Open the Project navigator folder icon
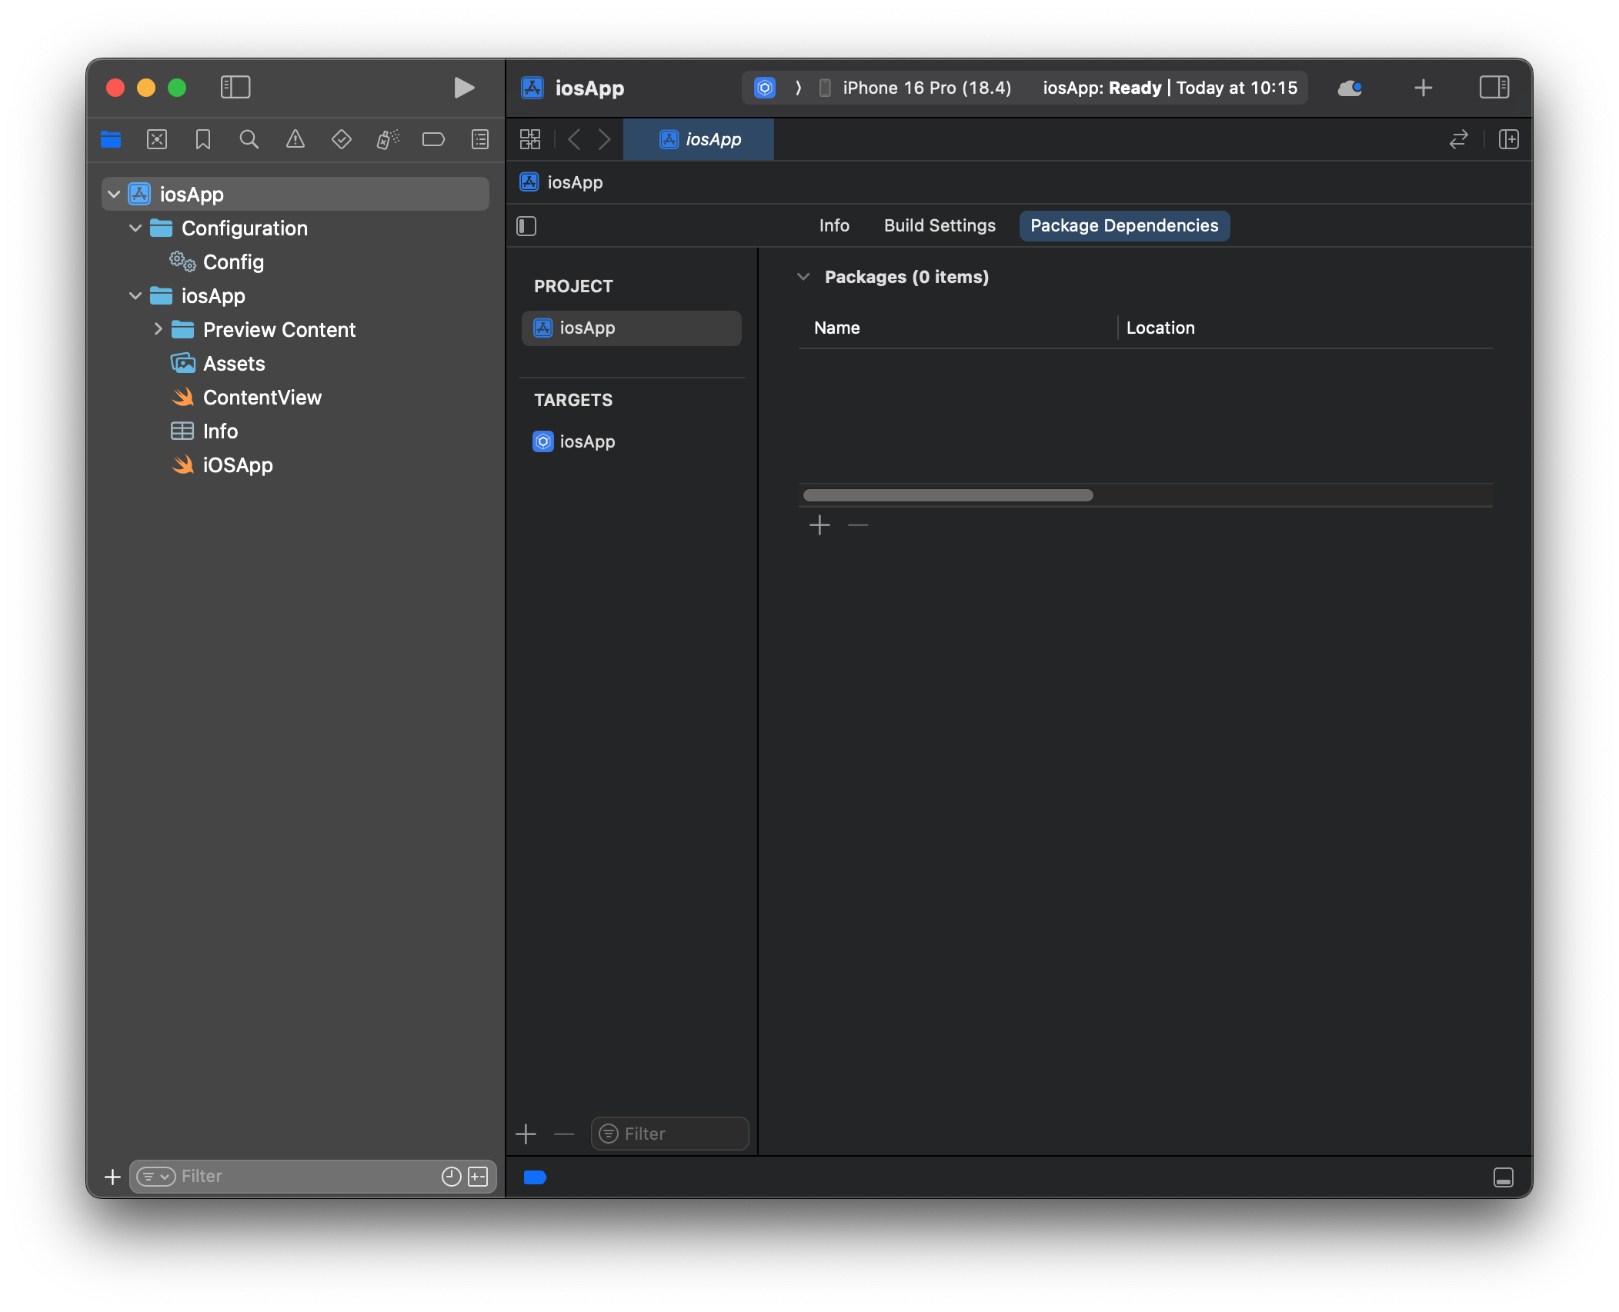 coord(111,139)
